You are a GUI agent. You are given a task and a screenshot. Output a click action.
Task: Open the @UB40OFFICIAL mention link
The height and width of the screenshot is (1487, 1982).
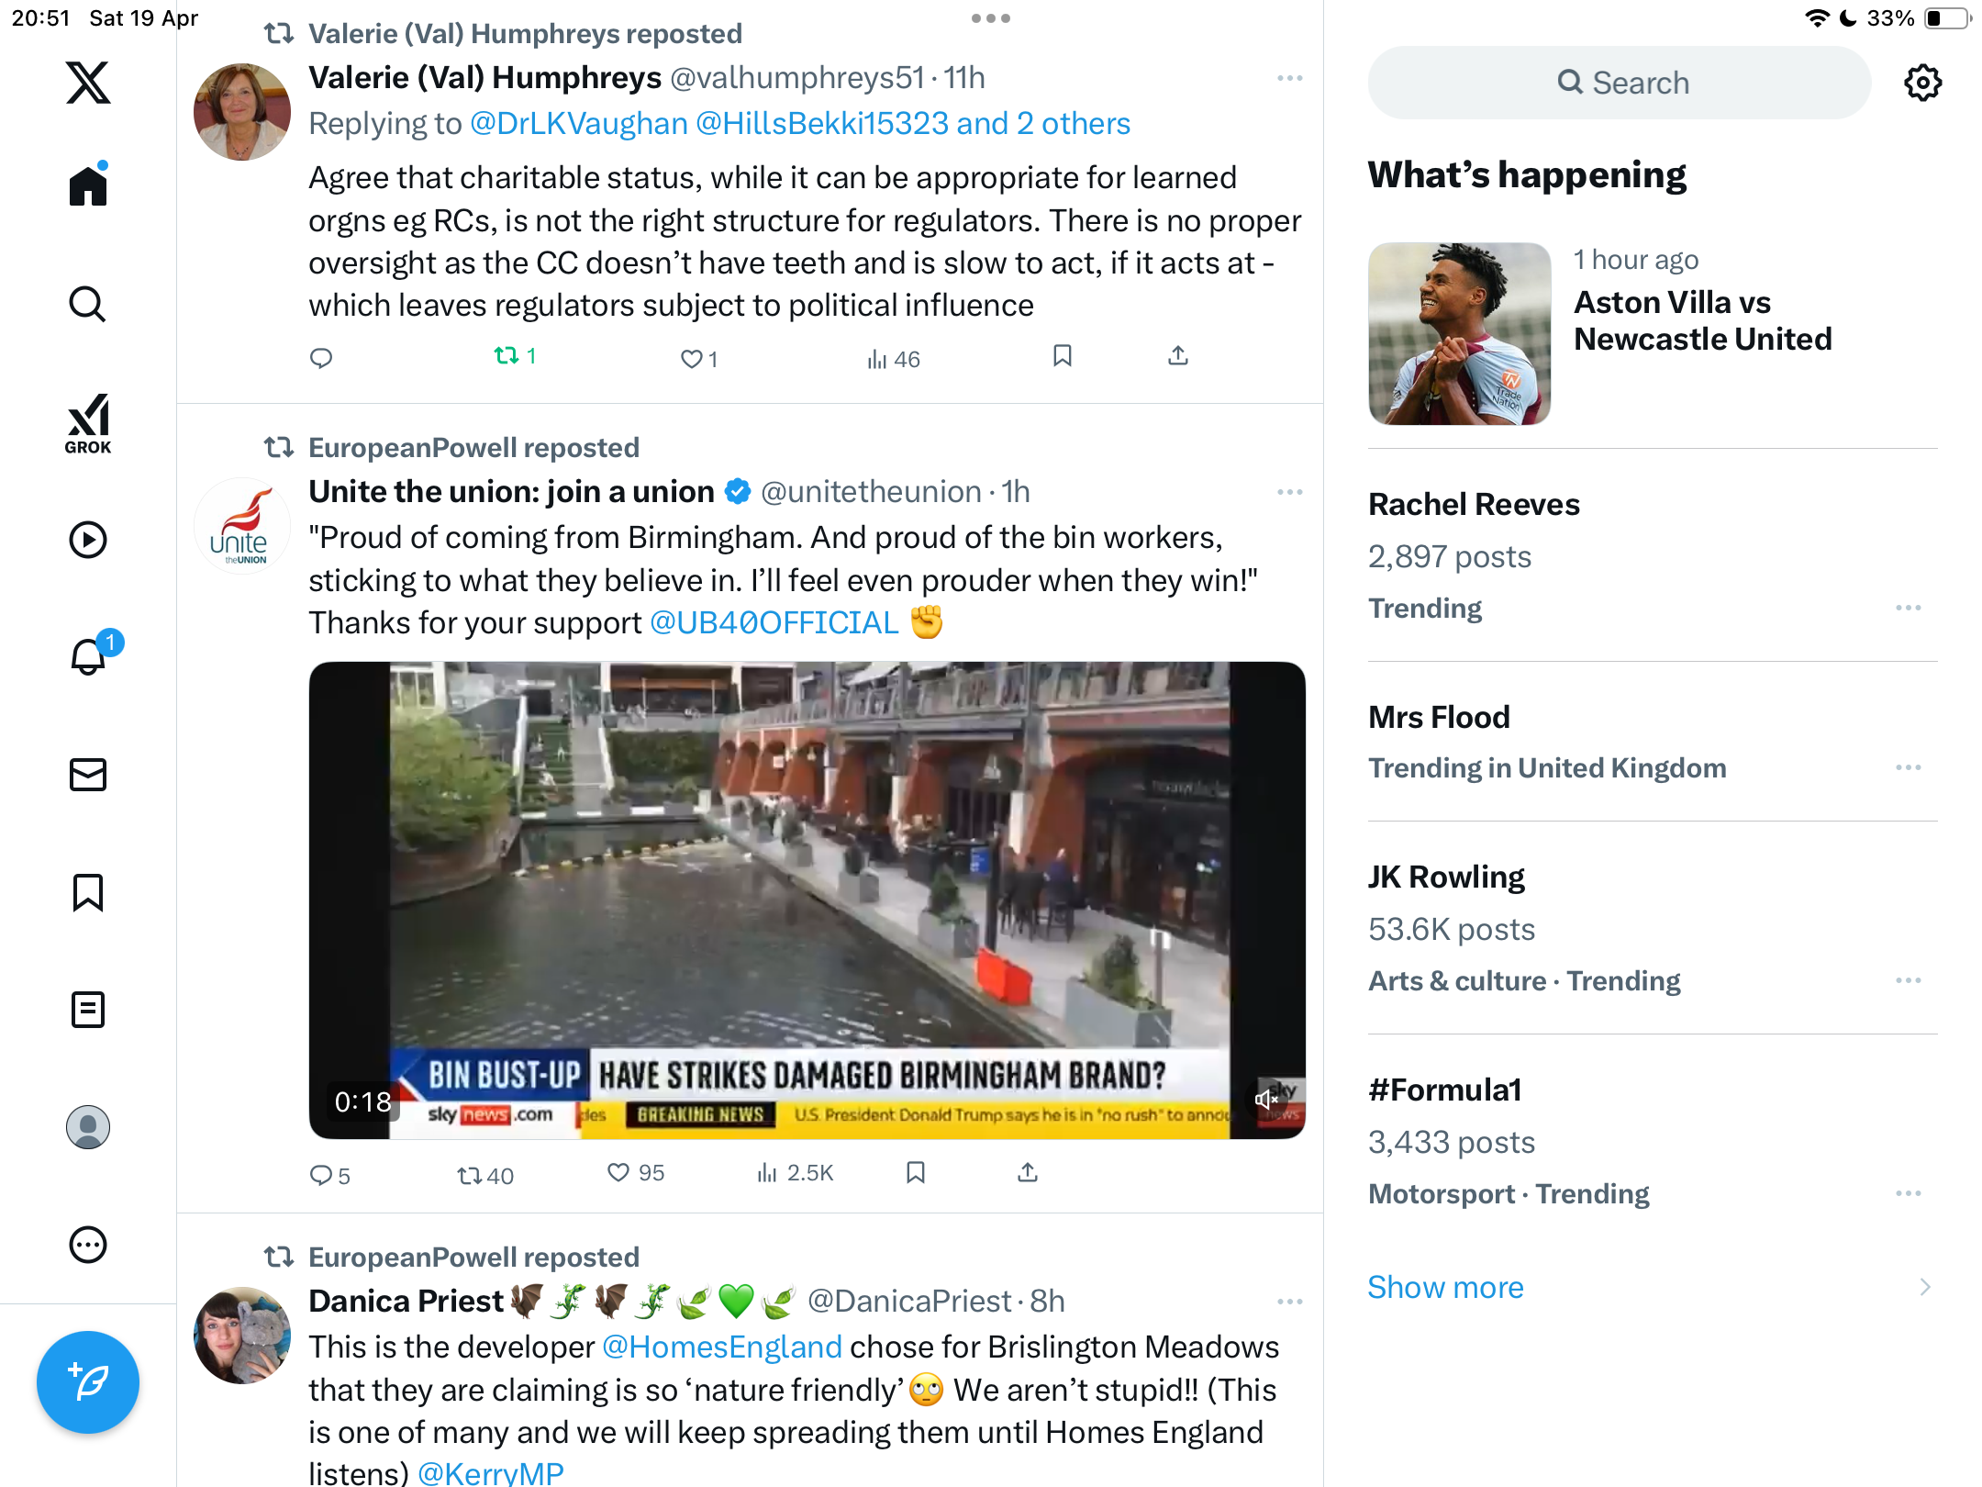(774, 622)
